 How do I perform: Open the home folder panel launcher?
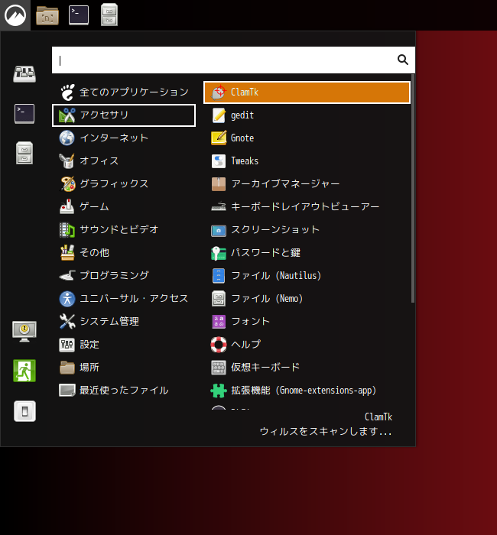pyautogui.click(x=47, y=15)
